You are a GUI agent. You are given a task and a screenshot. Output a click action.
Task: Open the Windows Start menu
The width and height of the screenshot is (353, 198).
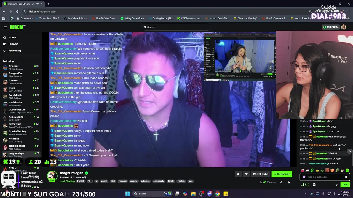pos(128,194)
